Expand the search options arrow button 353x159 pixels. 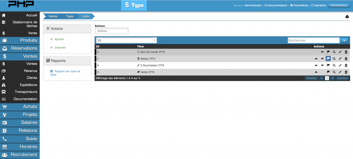coord(344,40)
